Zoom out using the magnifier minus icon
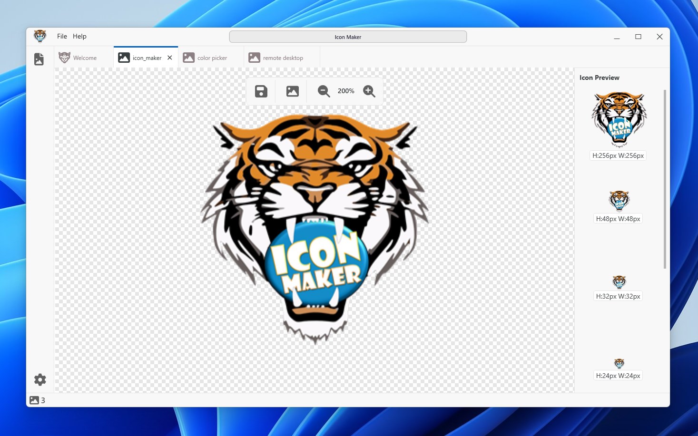This screenshot has width=698, height=436. 323,91
